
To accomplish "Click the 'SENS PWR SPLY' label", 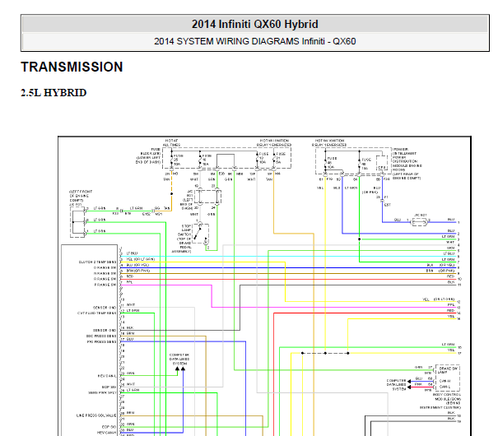I will pos(102,393).
